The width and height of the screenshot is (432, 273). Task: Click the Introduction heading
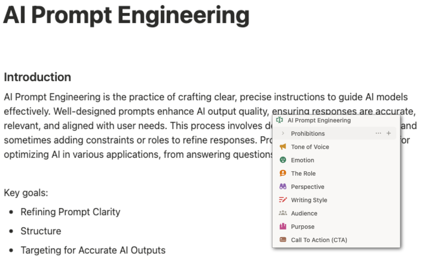[x=38, y=77]
